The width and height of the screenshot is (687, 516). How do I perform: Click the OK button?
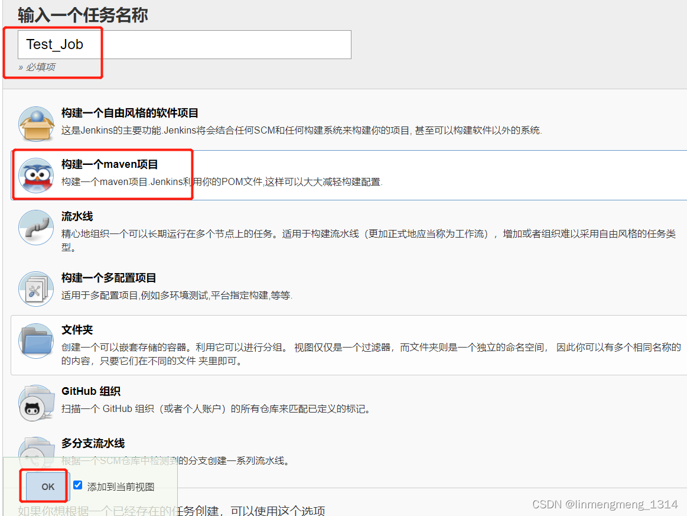click(x=48, y=486)
